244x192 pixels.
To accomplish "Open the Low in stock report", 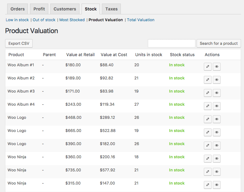I will pyautogui.click(x=17, y=20).
